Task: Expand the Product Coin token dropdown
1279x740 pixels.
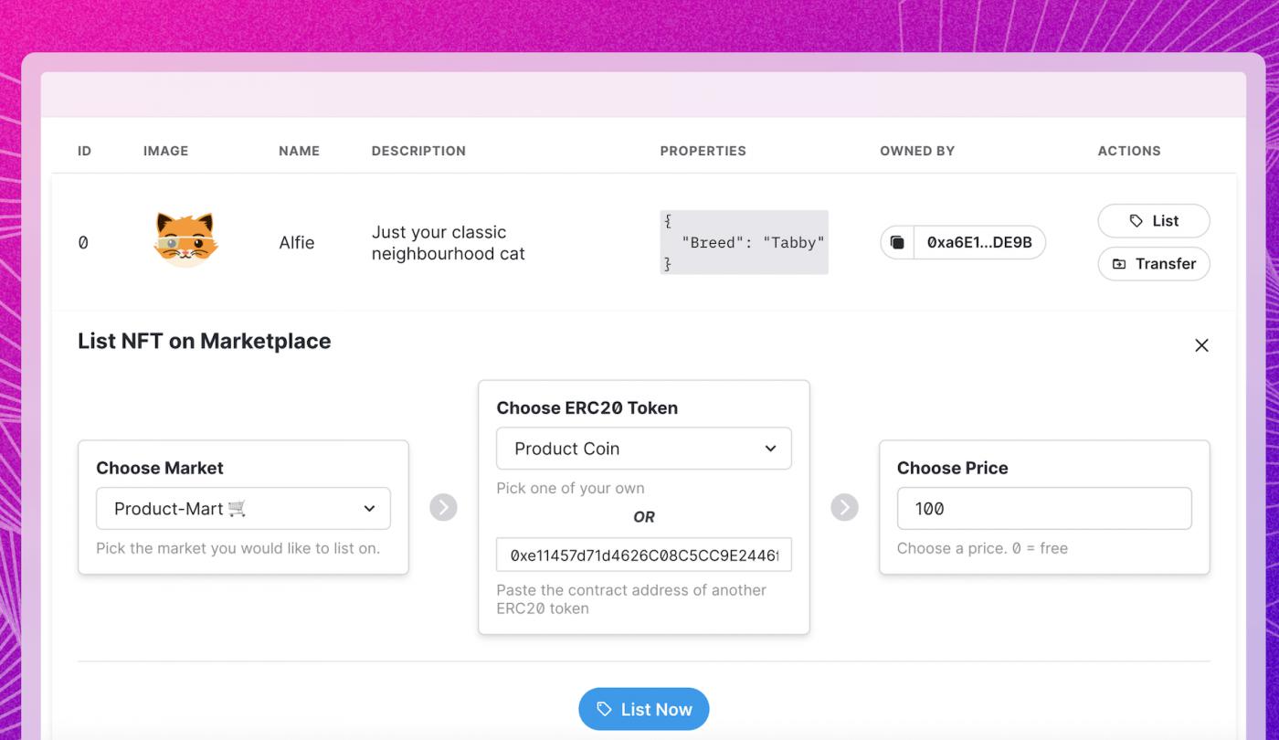Action: (x=643, y=449)
